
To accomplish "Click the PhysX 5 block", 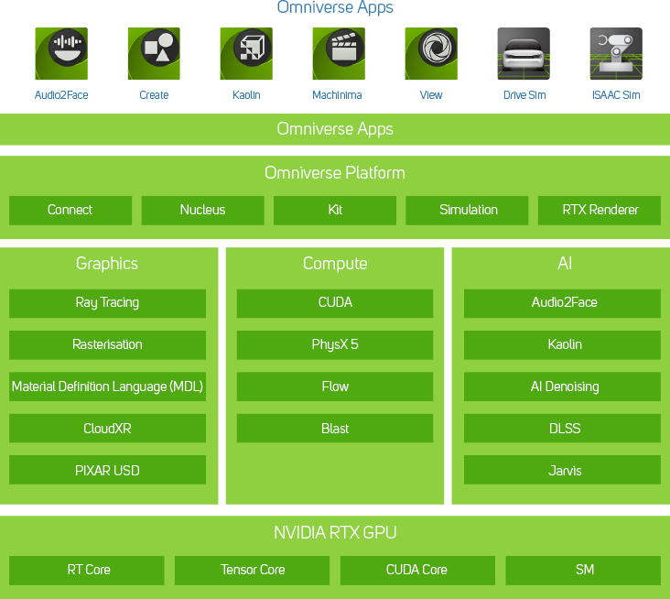I will [x=335, y=344].
